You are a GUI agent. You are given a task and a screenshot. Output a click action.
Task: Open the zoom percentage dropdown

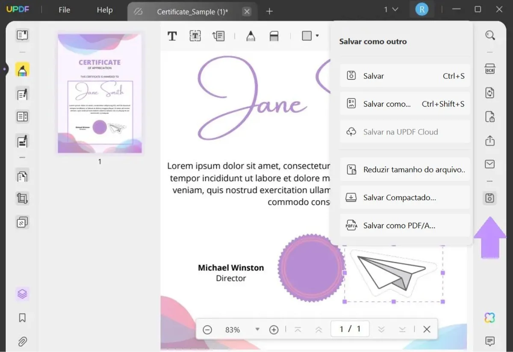click(x=257, y=329)
